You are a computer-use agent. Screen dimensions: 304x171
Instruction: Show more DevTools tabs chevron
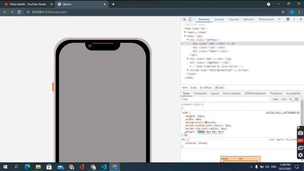coord(279,19)
